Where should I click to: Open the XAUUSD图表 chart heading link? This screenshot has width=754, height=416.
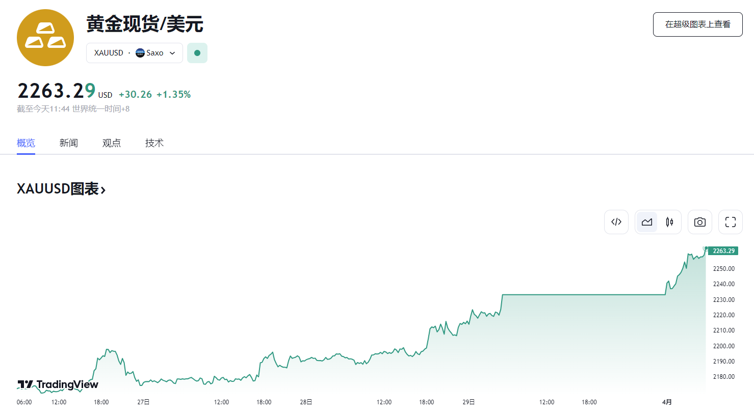tap(61, 189)
